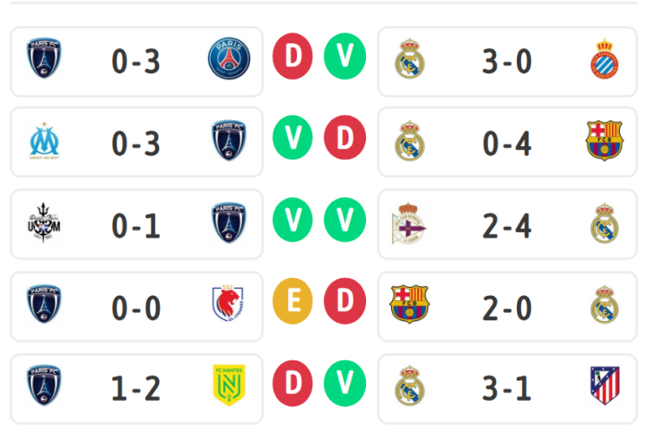Open the Marseille 0-3 Paris FC score
Screen dimensions: 646x442
(x=135, y=143)
